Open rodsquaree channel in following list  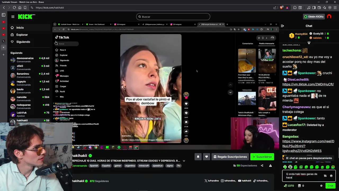tap(30, 106)
